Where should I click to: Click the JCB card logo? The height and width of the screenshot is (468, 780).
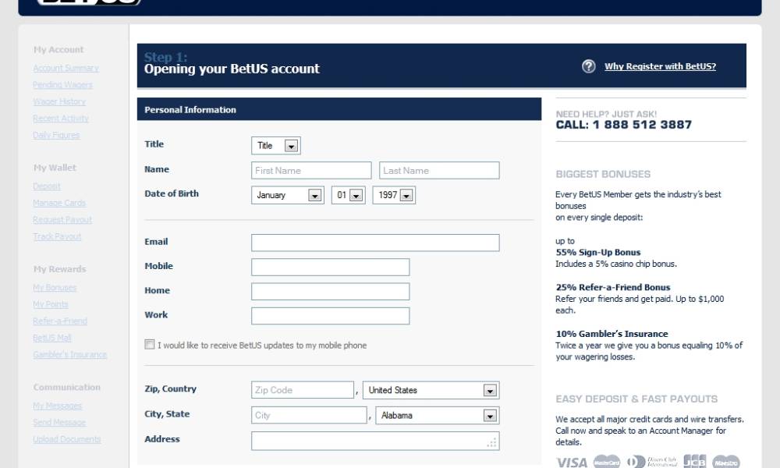[694, 462]
